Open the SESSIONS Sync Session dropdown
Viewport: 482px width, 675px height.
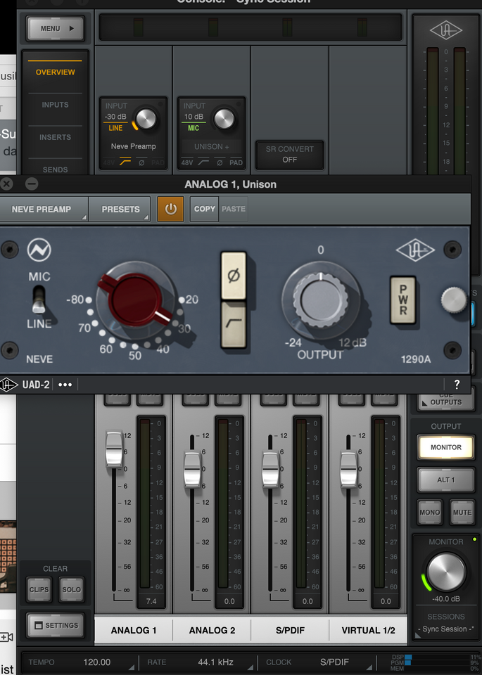(x=446, y=629)
